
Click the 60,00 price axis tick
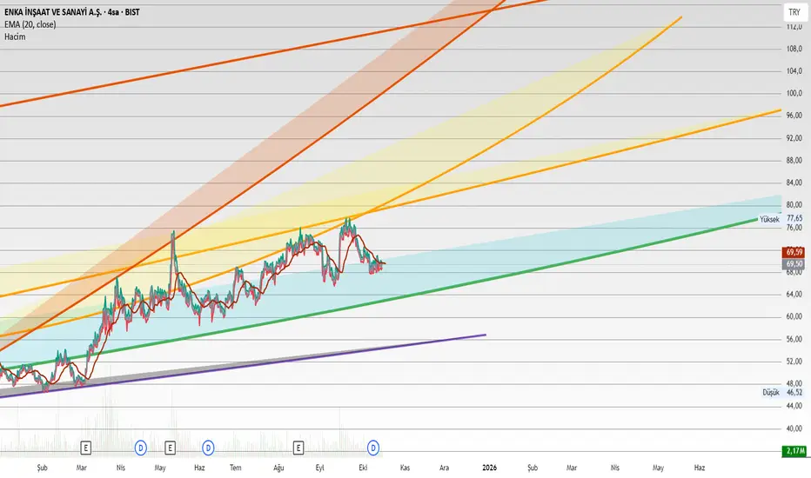(794, 316)
